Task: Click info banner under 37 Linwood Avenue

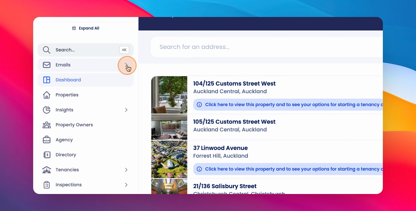Action: click(x=288, y=169)
